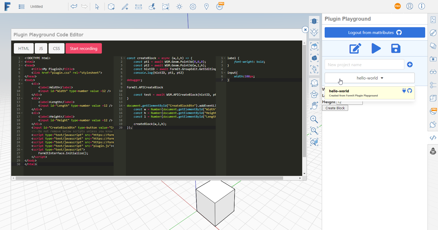Click the New project name field

point(364,65)
